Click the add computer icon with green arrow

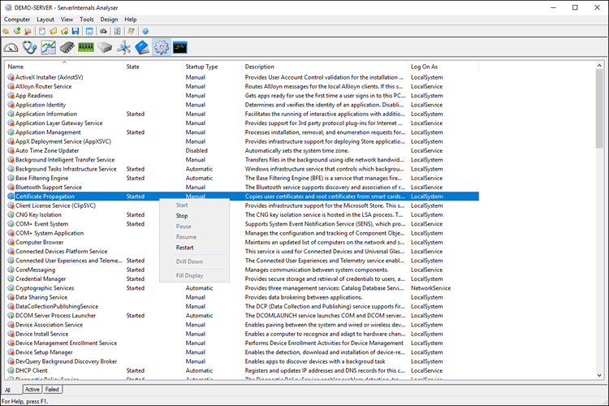tap(17, 31)
